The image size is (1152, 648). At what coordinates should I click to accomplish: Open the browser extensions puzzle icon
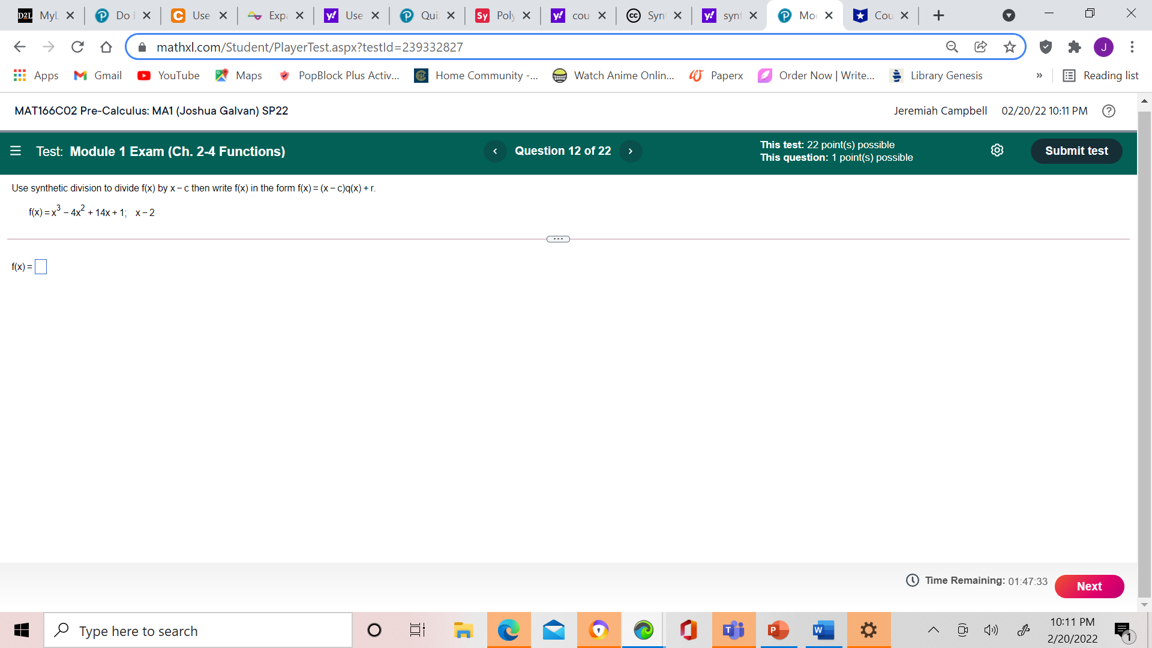click(x=1075, y=47)
